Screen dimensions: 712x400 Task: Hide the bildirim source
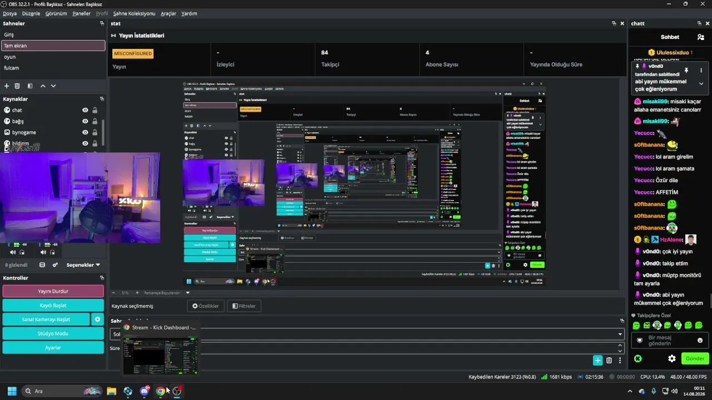coord(85,143)
